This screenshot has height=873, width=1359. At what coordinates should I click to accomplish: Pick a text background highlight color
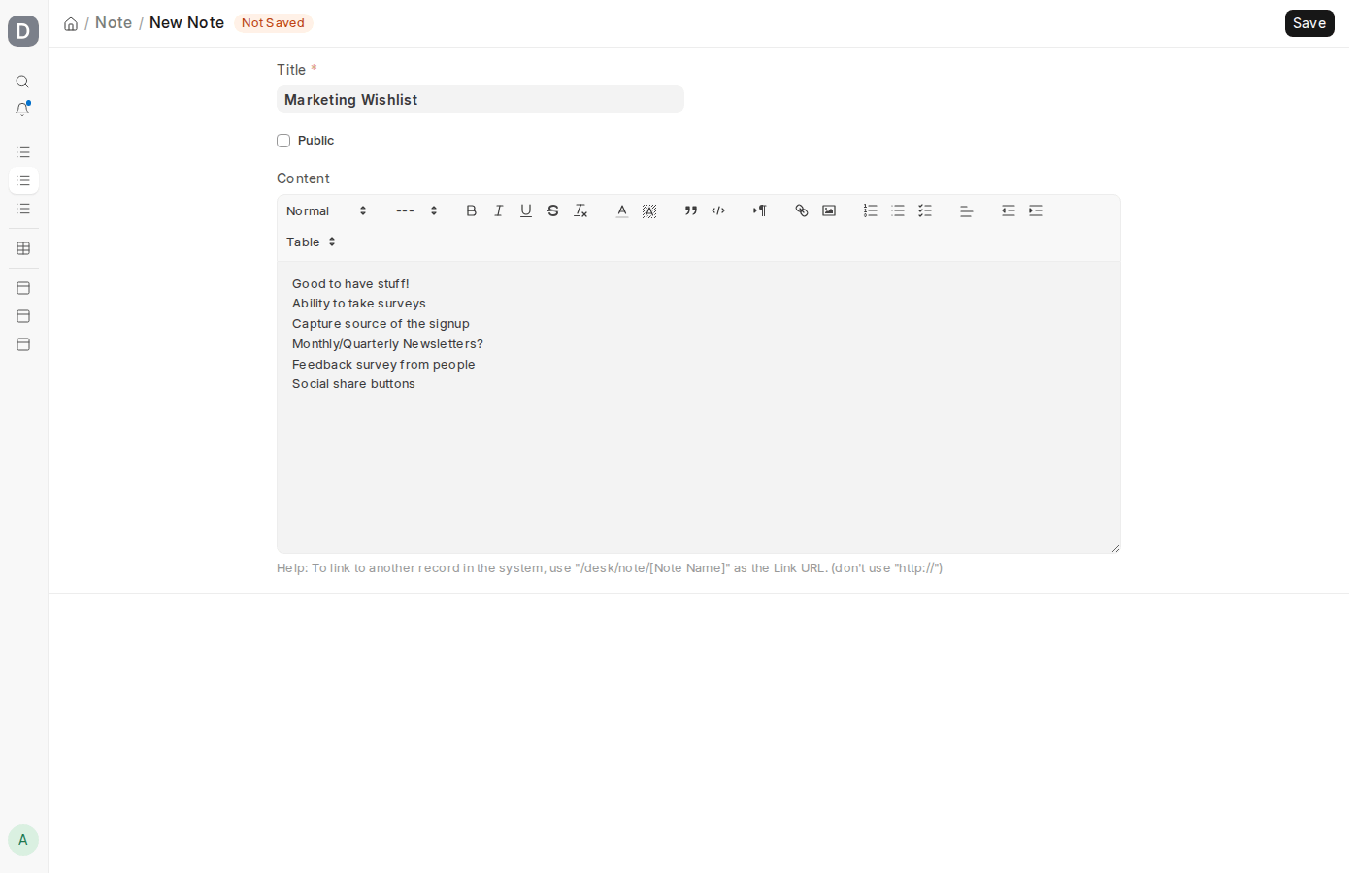point(649,210)
